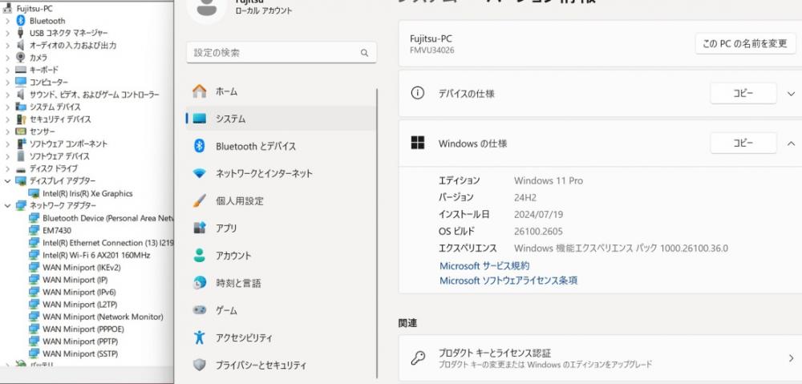Select WAN Miniport (Network Monitor) entry

(x=103, y=317)
